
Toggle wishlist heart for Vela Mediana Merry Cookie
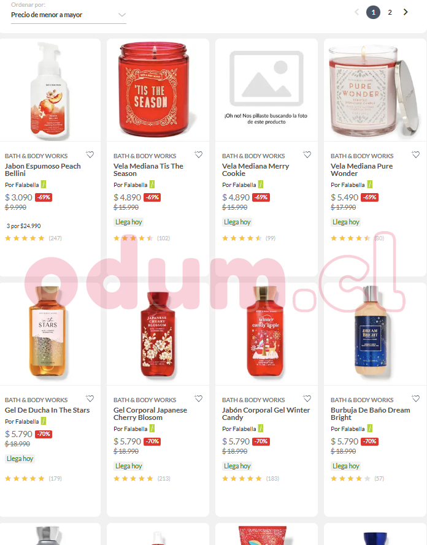pyautogui.click(x=307, y=154)
